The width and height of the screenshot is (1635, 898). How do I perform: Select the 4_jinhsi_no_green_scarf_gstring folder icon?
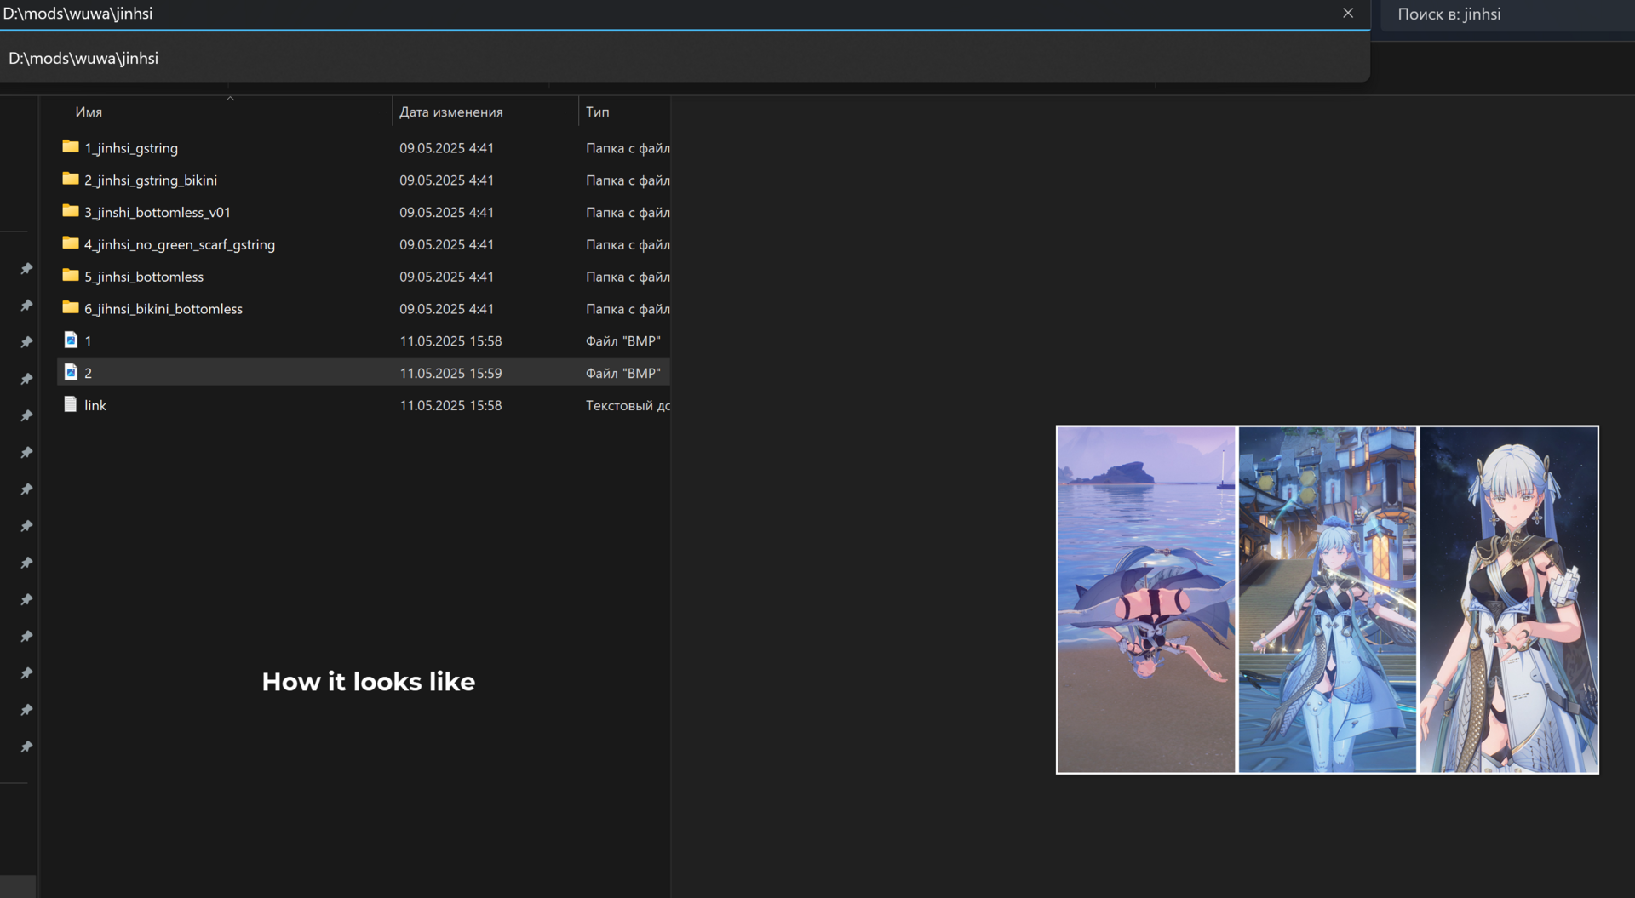71,243
